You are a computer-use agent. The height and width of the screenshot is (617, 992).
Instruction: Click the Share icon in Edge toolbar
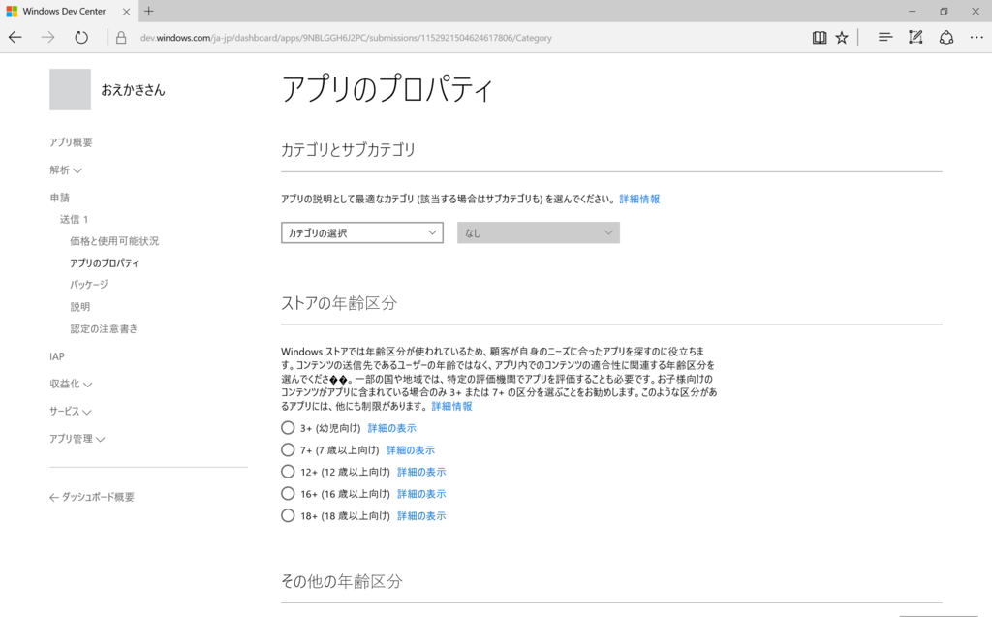[x=945, y=38]
